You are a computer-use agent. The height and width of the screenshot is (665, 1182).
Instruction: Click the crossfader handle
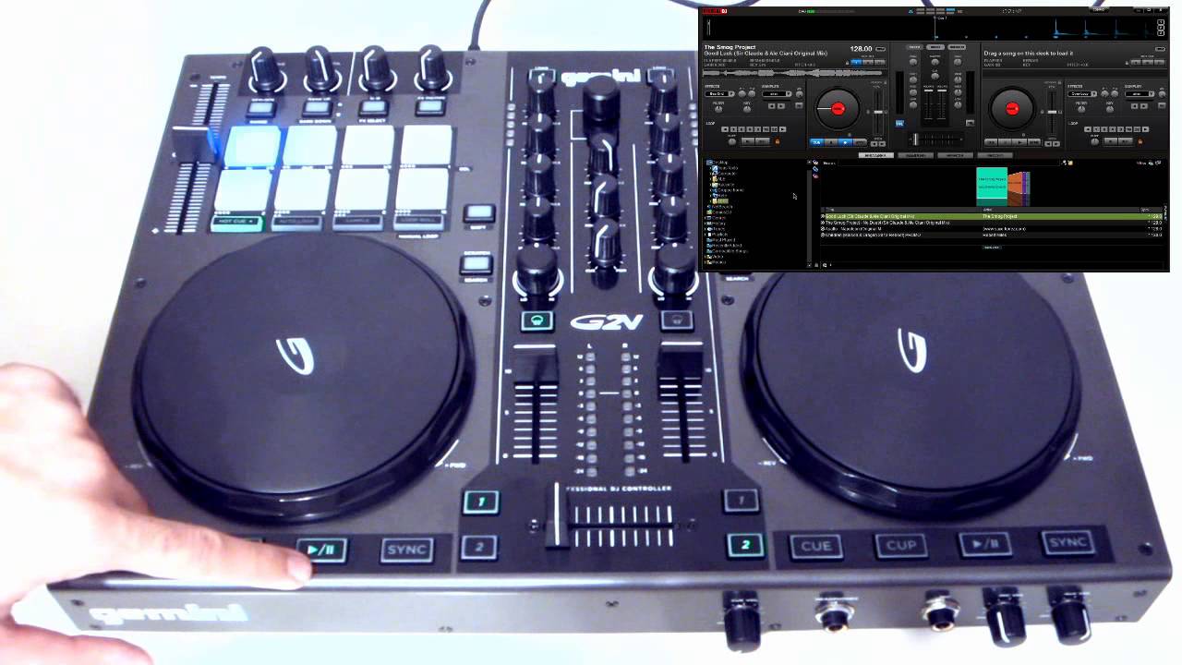(x=915, y=139)
